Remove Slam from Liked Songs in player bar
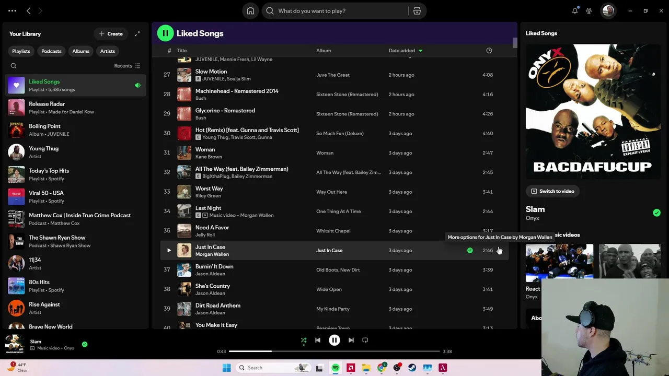Image resolution: width=669 pixels, height=376 pixels. (85, 345)
